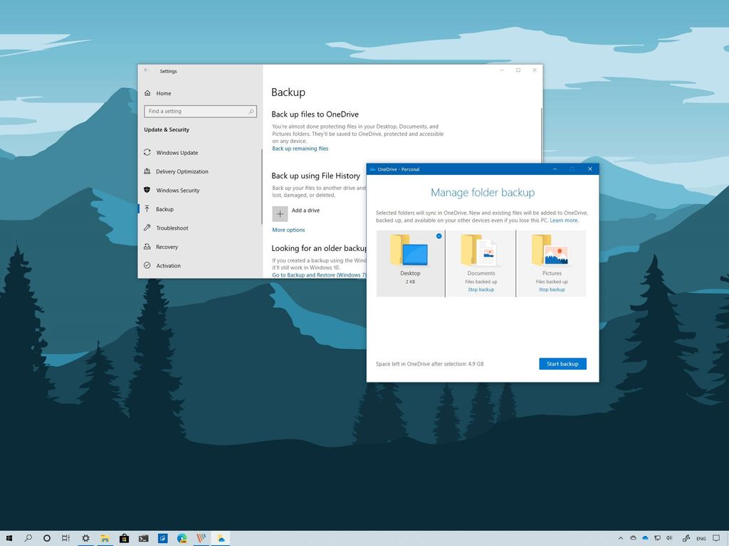Click the Start backup button
Screen dimensions: 729x546
click(562, 363)
